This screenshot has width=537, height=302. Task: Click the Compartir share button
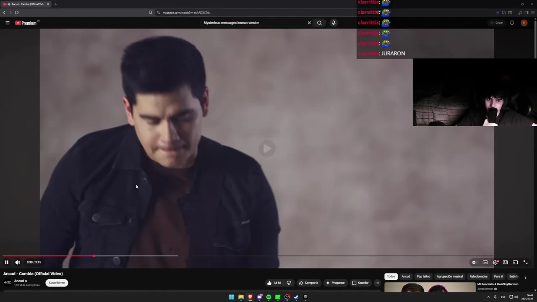(308, 283)
